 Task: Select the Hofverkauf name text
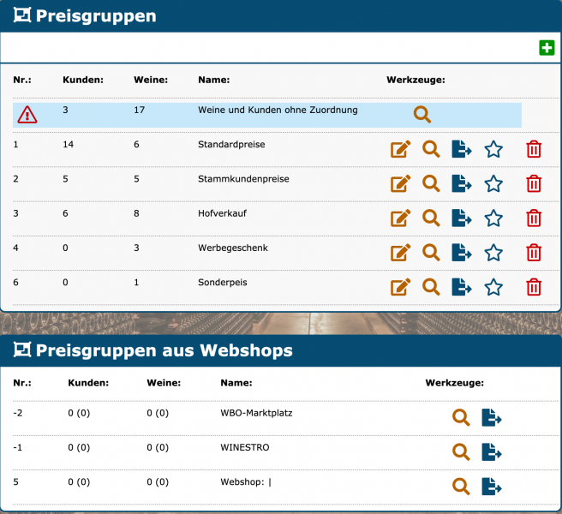tap(222, 213)
